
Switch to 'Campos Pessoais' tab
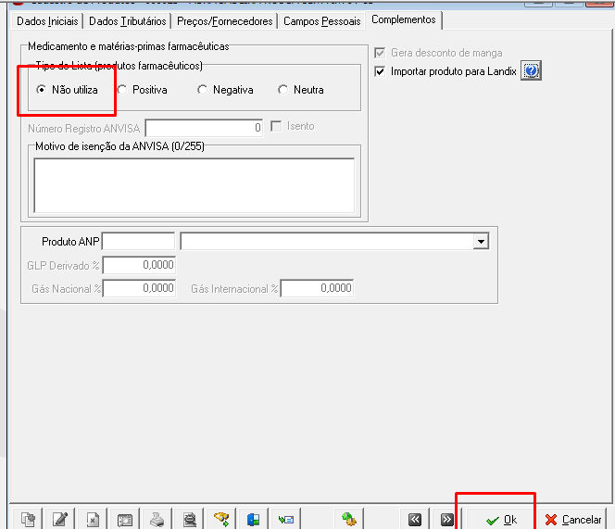pos(322,21)
